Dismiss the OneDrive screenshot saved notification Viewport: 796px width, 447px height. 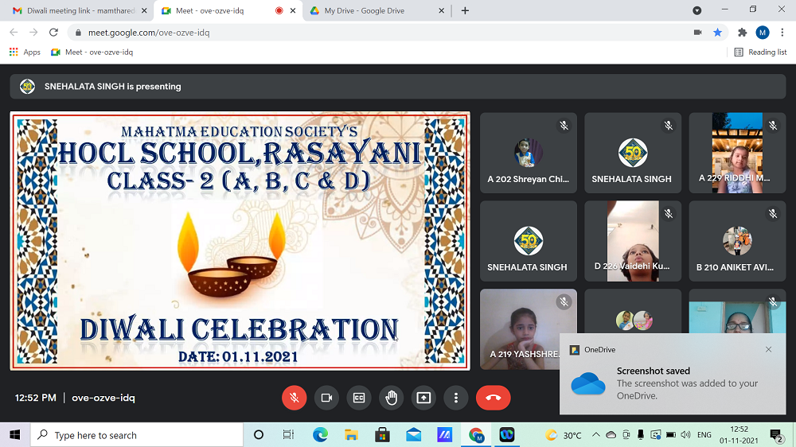coord(768,349)
